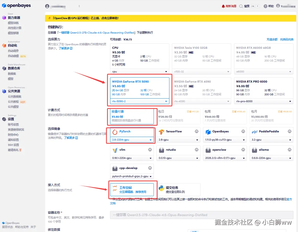Go to 高性能计算 in sidebar
This screenshot has width=298, height=232.
(15, 28)
